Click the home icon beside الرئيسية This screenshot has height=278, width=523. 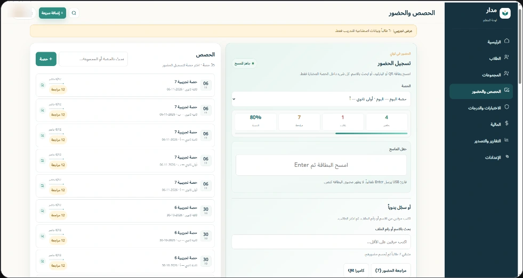pos(506,41)
